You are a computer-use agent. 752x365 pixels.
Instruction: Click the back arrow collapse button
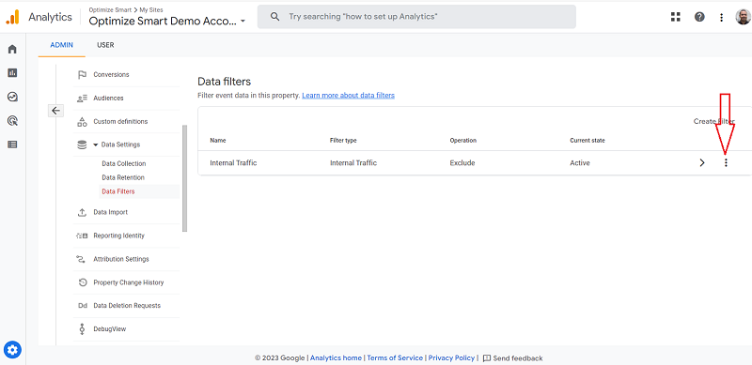(x=55, y=111)
